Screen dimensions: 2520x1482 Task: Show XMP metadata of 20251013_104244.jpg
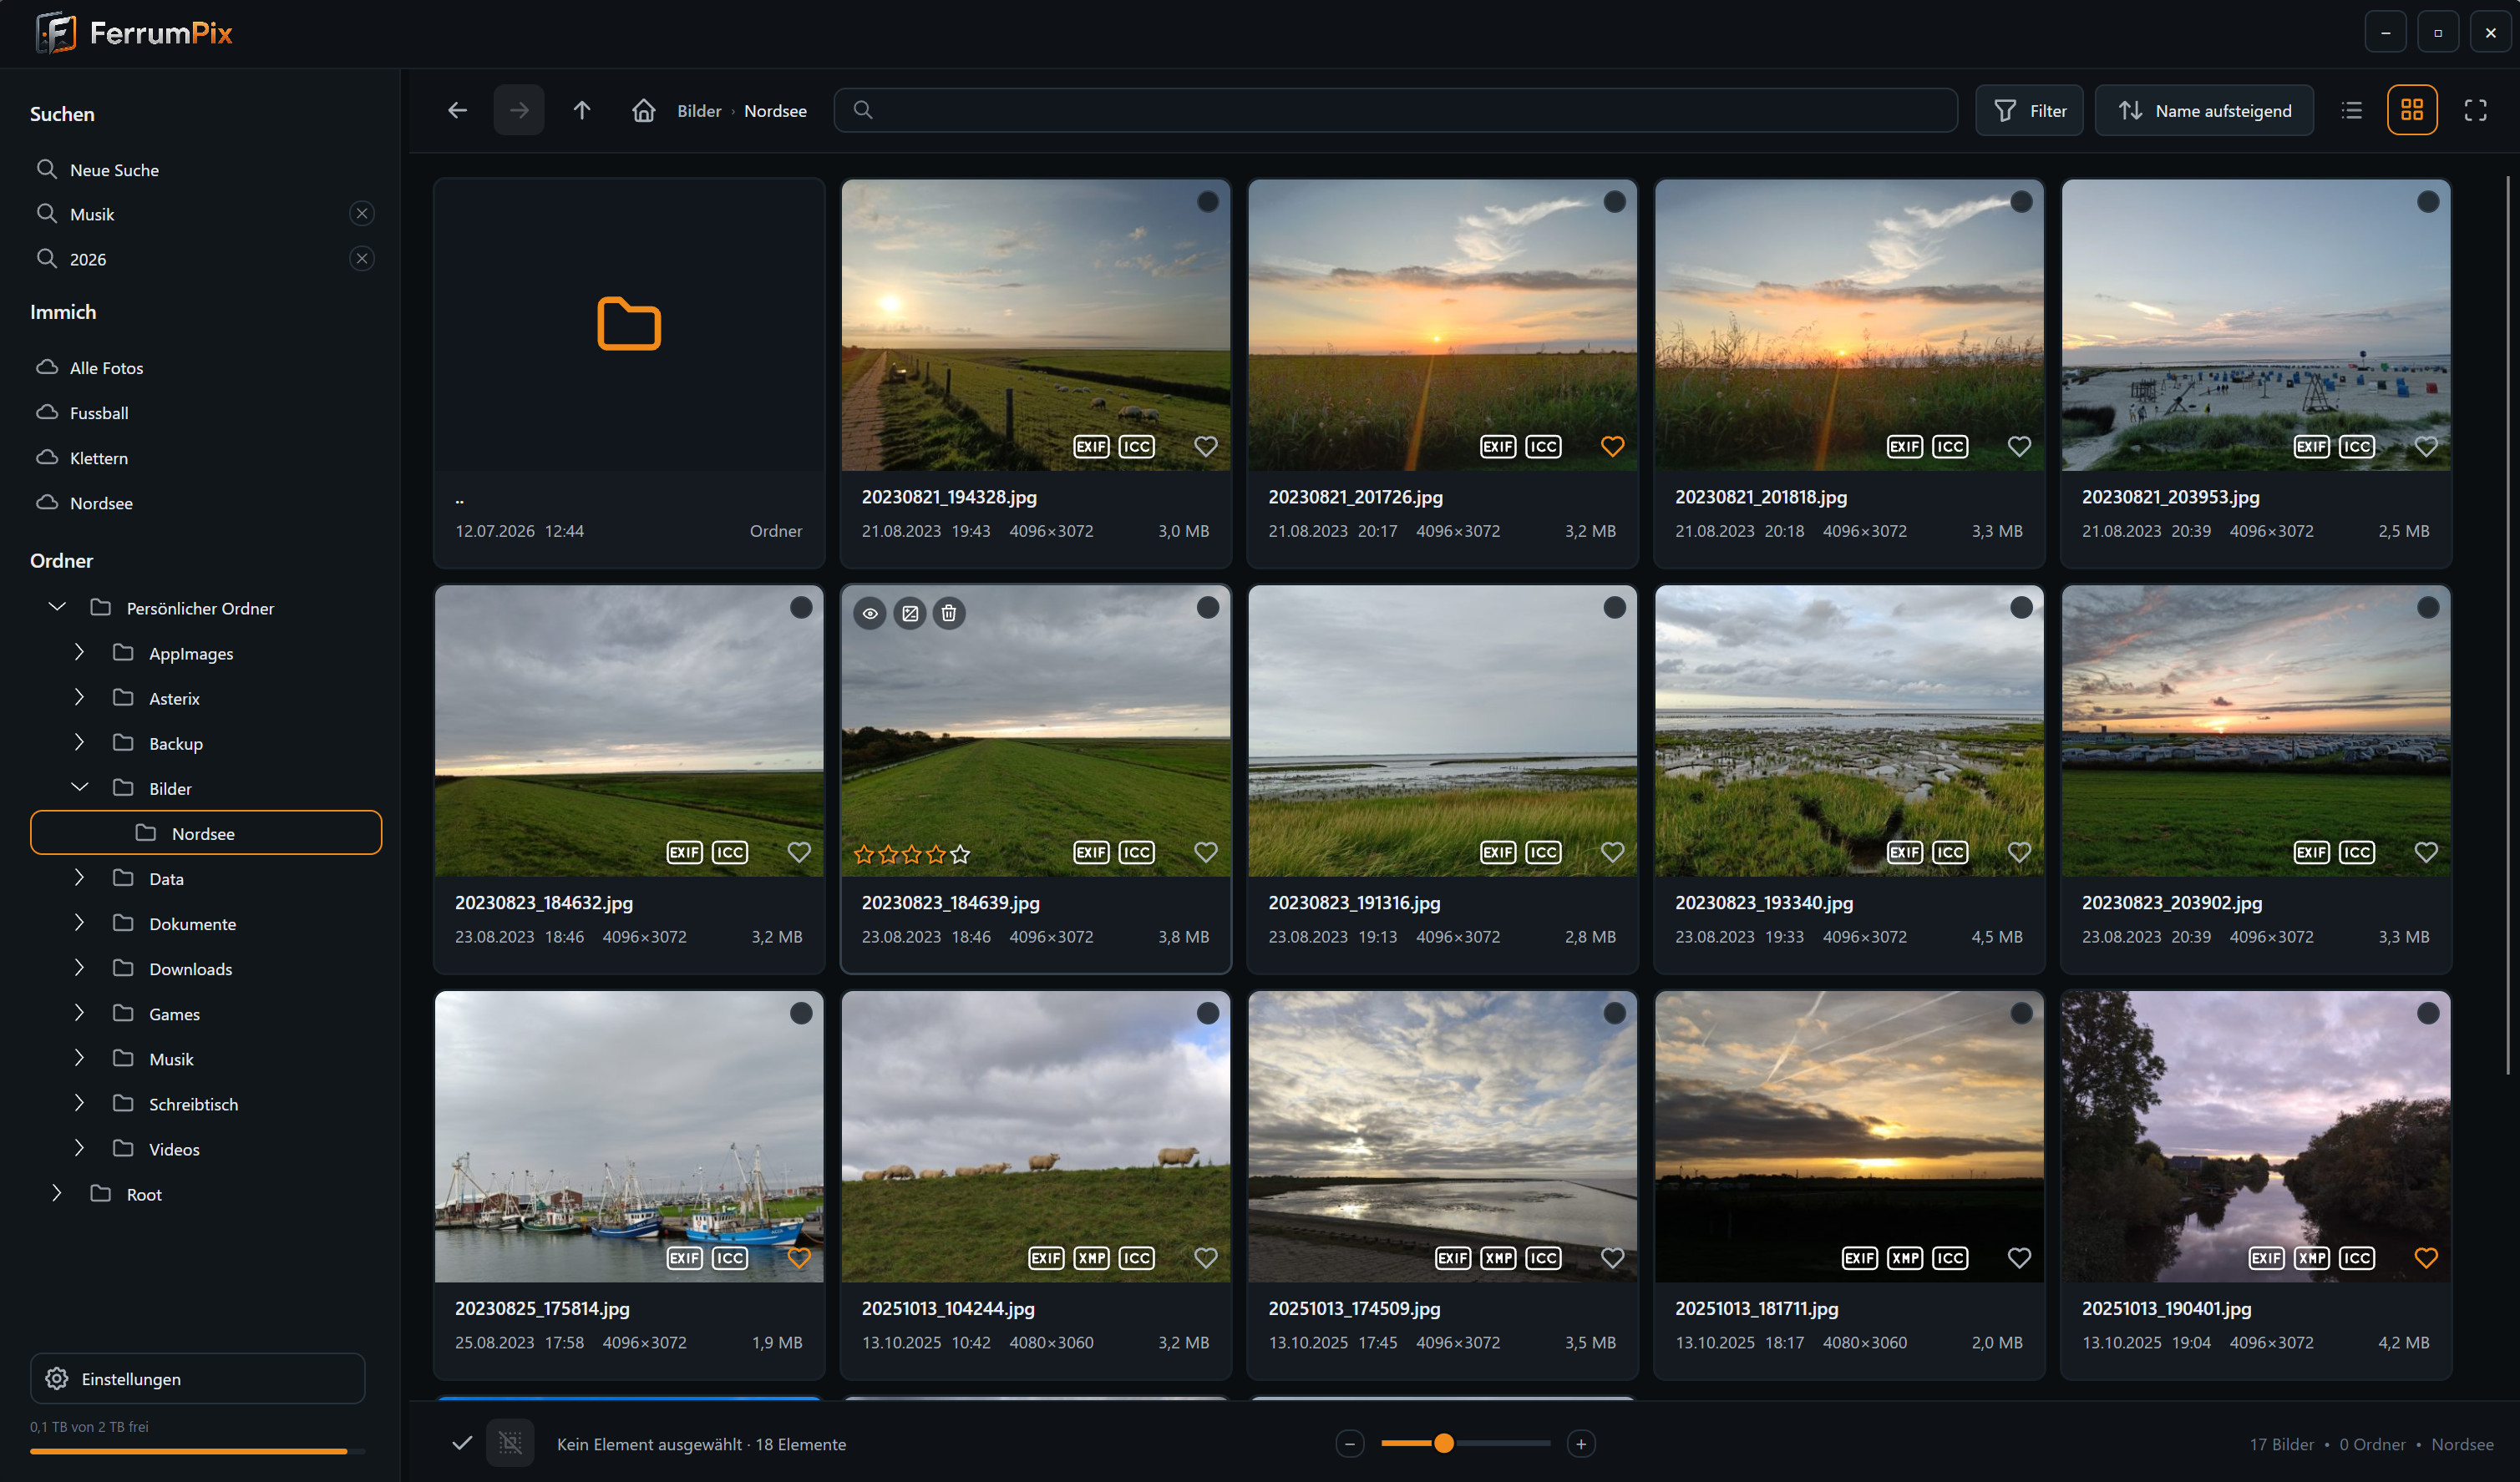1091,1258
